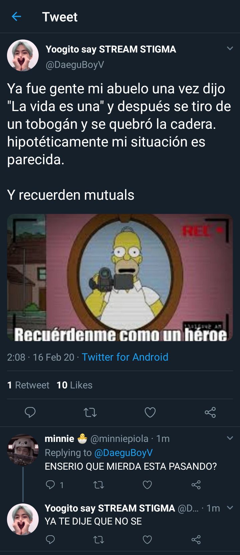Screen dimensions: 240x555
Task: Open chevron menu on Yoogito's reply
Action: coord(230,507)
